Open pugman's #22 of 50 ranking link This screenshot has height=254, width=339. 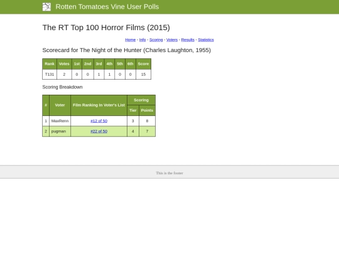point(99,131)
